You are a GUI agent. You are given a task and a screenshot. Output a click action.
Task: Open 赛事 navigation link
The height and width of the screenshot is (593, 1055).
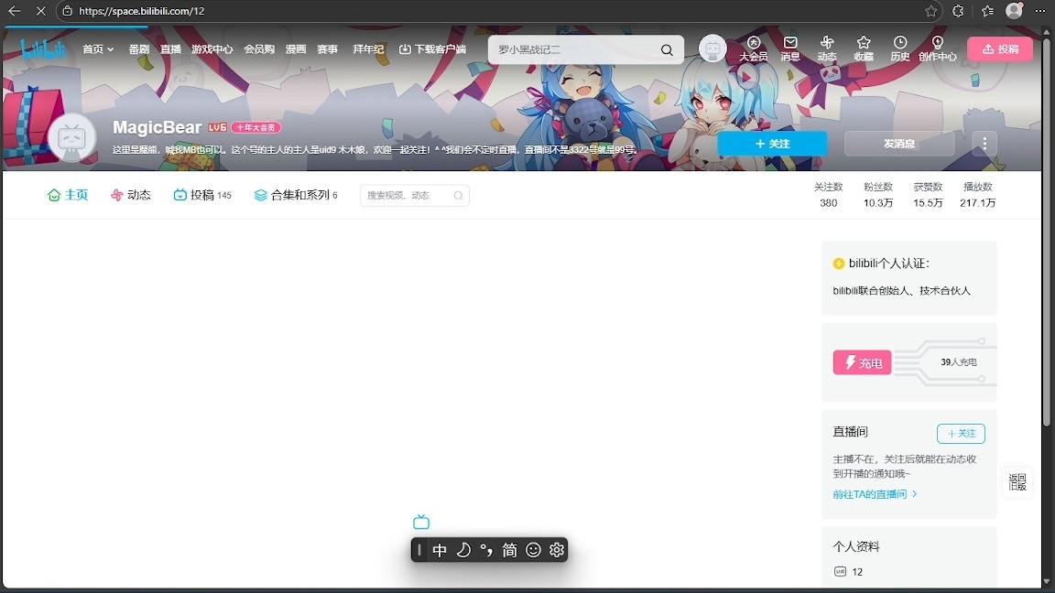327,49
